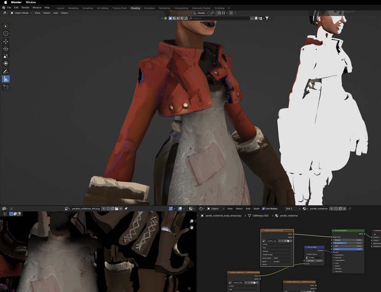The height and width of the screenshot is (292, 381).
Task: Select the Scale tool
Action: pos(6,56)
